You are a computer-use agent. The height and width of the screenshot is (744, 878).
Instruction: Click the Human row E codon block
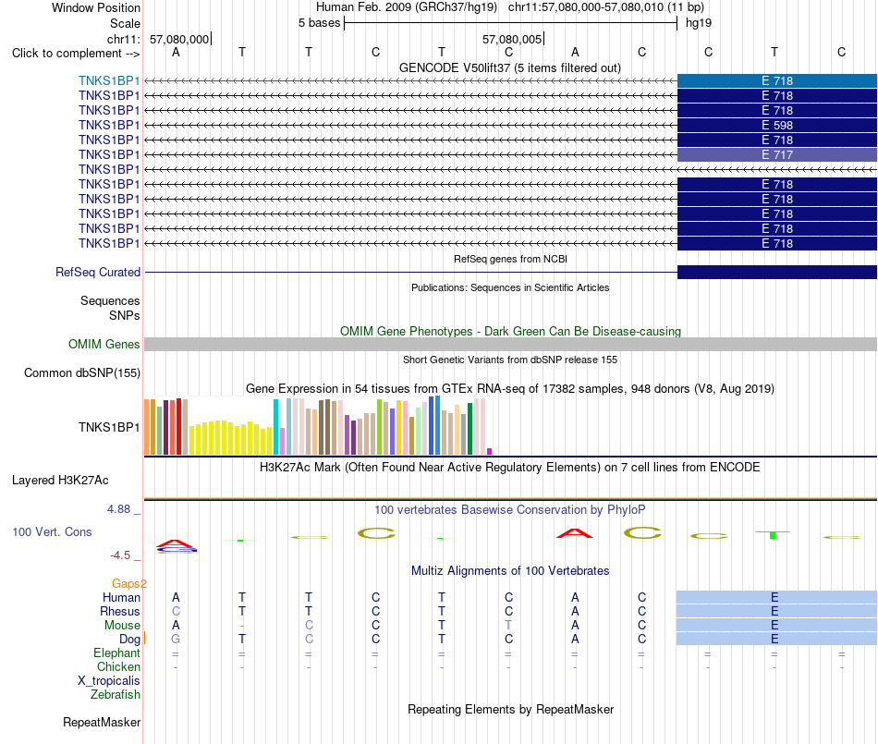click(776, 597)
